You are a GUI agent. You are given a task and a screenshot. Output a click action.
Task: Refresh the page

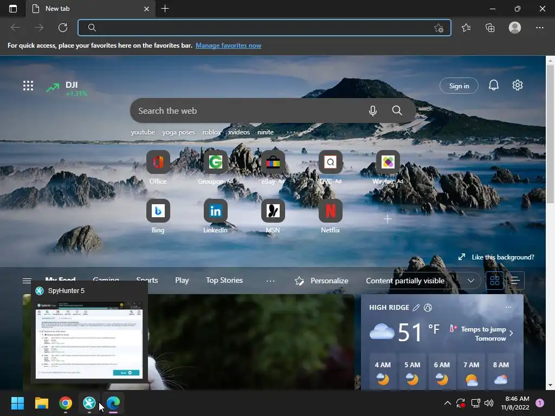63,28
